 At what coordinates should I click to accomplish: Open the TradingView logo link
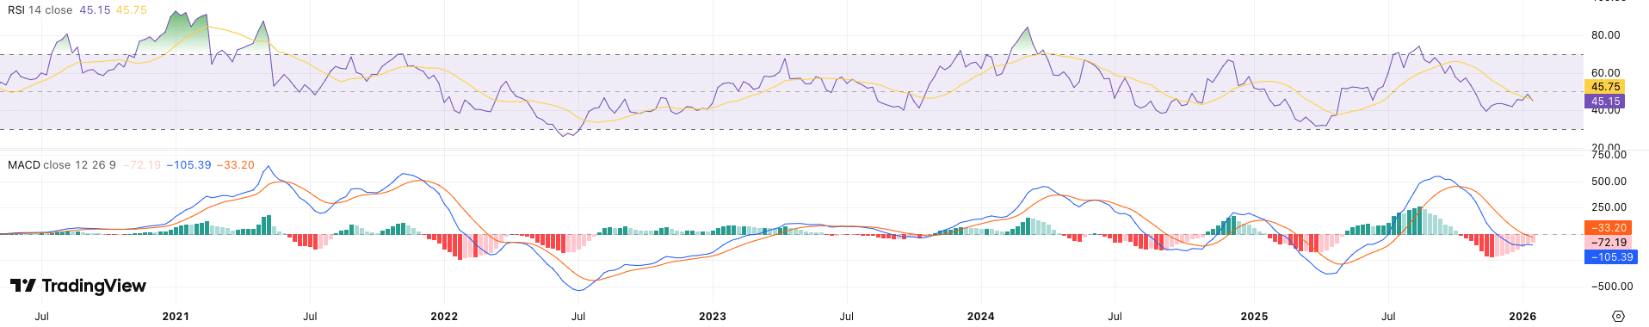(x=78, y=286)
